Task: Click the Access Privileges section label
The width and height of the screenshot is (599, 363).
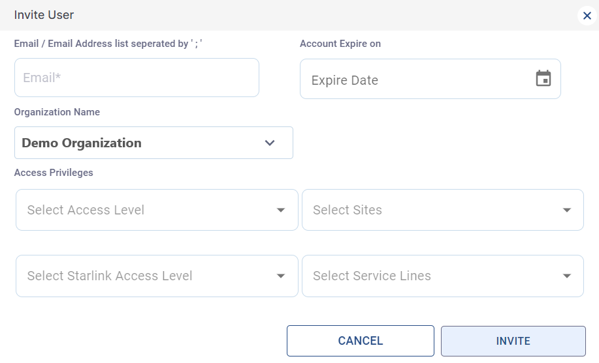Action: [54, 173]
